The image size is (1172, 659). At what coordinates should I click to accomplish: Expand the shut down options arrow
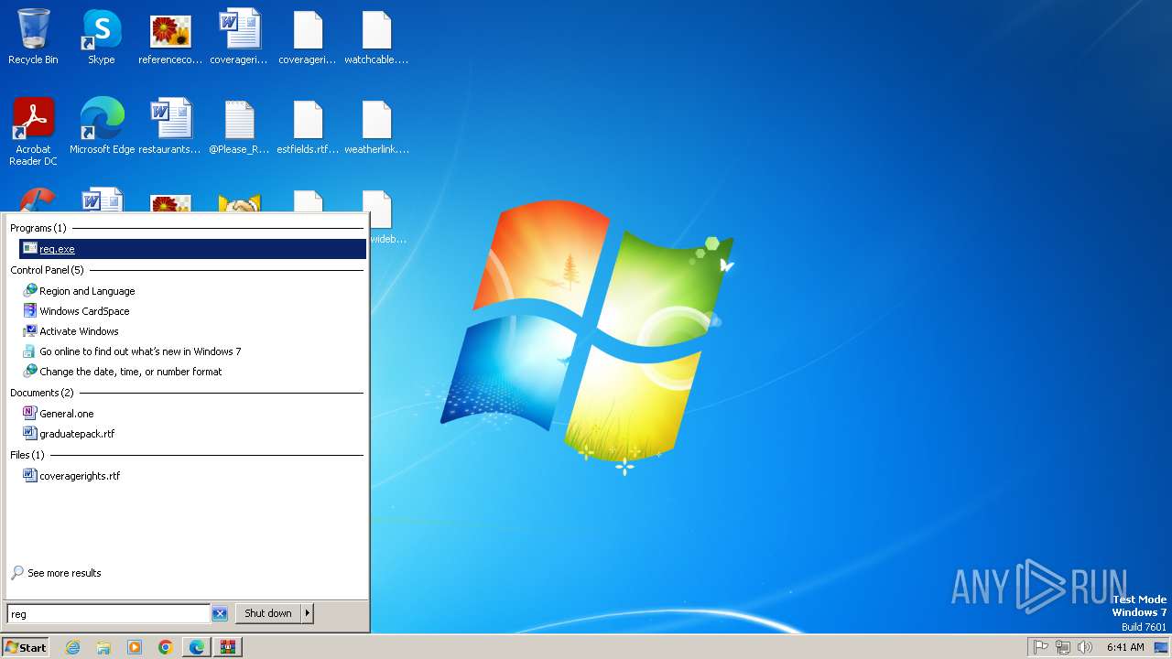308,613
